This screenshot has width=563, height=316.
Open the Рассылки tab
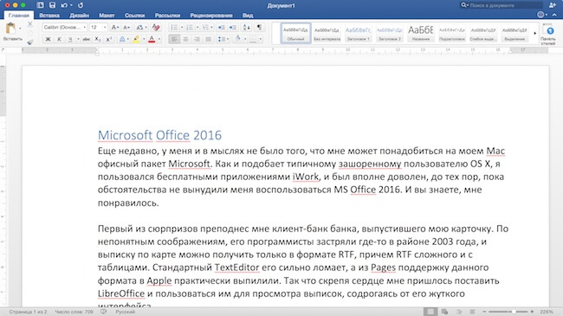(x=167, y=16)
